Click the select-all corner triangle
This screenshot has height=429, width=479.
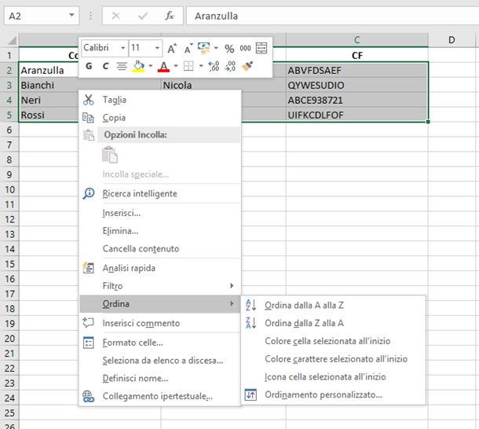12,40
